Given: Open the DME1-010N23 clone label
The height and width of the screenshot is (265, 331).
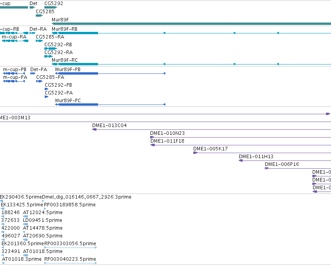Looking at the screenshot, I should pyautogui.click(x=167, y=133).
